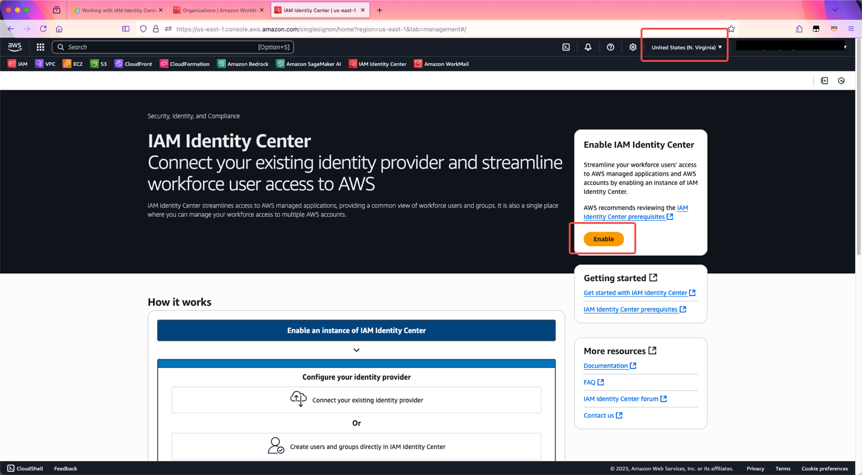862x475 pixels.
Task: Open the redacted account menu dropdown
Action: point(792,46)
